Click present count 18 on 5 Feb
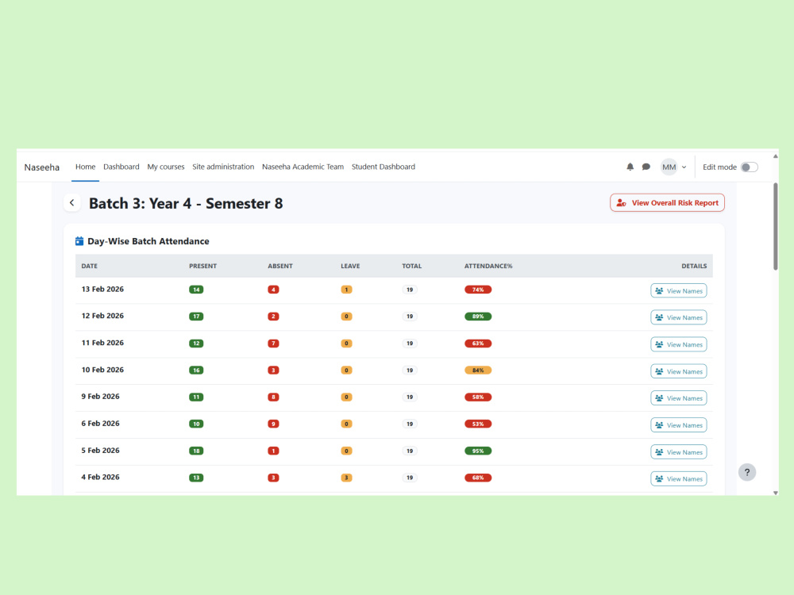 [x=196, y=451]
